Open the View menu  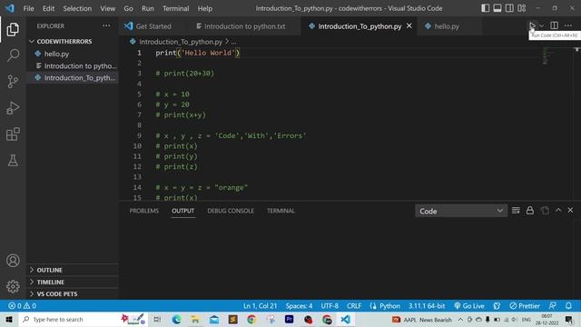click(x=107, y=8)
